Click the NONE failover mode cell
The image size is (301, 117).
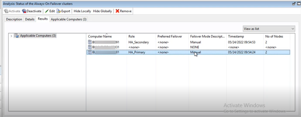pos(195,47)
